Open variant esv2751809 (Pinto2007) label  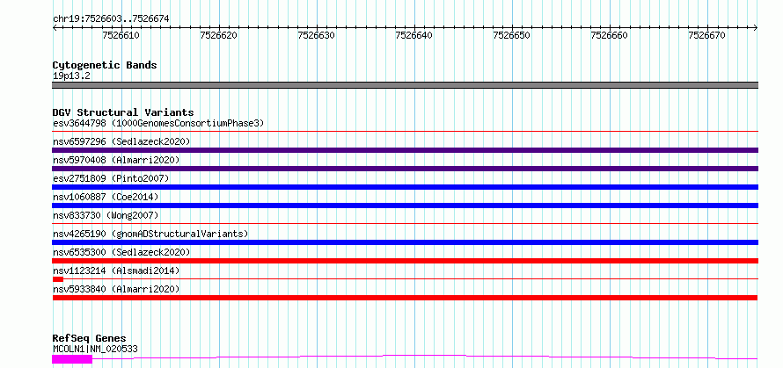tap(110, 178)
